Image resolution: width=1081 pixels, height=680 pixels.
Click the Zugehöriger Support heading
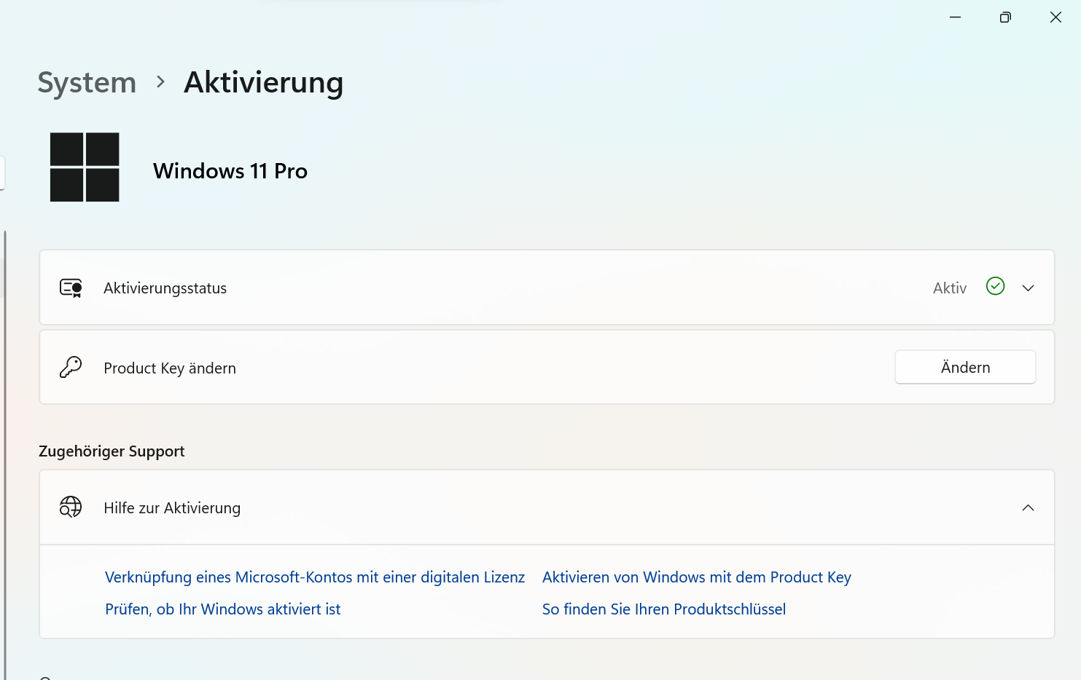112,451
